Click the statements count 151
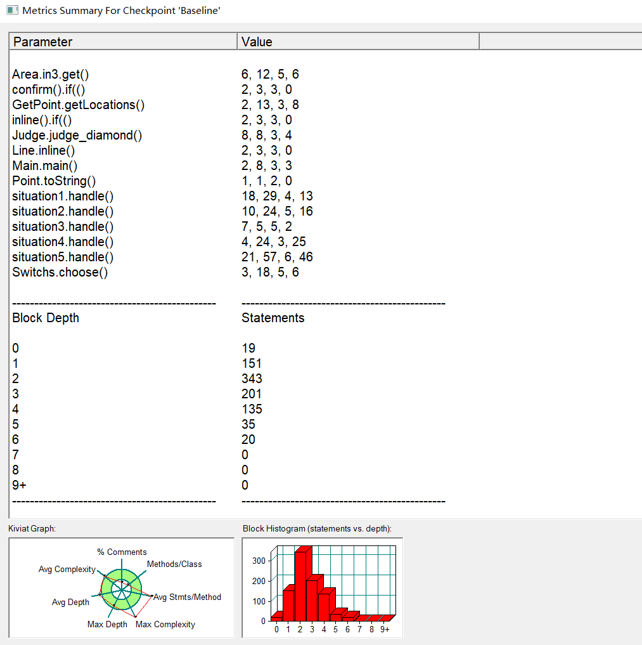642x645 pixels. [252, 363]
